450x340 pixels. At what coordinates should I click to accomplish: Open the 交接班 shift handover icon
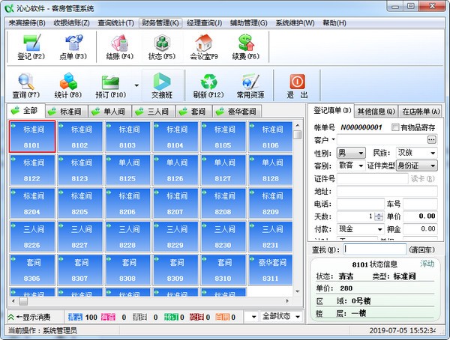pos(162,85)
